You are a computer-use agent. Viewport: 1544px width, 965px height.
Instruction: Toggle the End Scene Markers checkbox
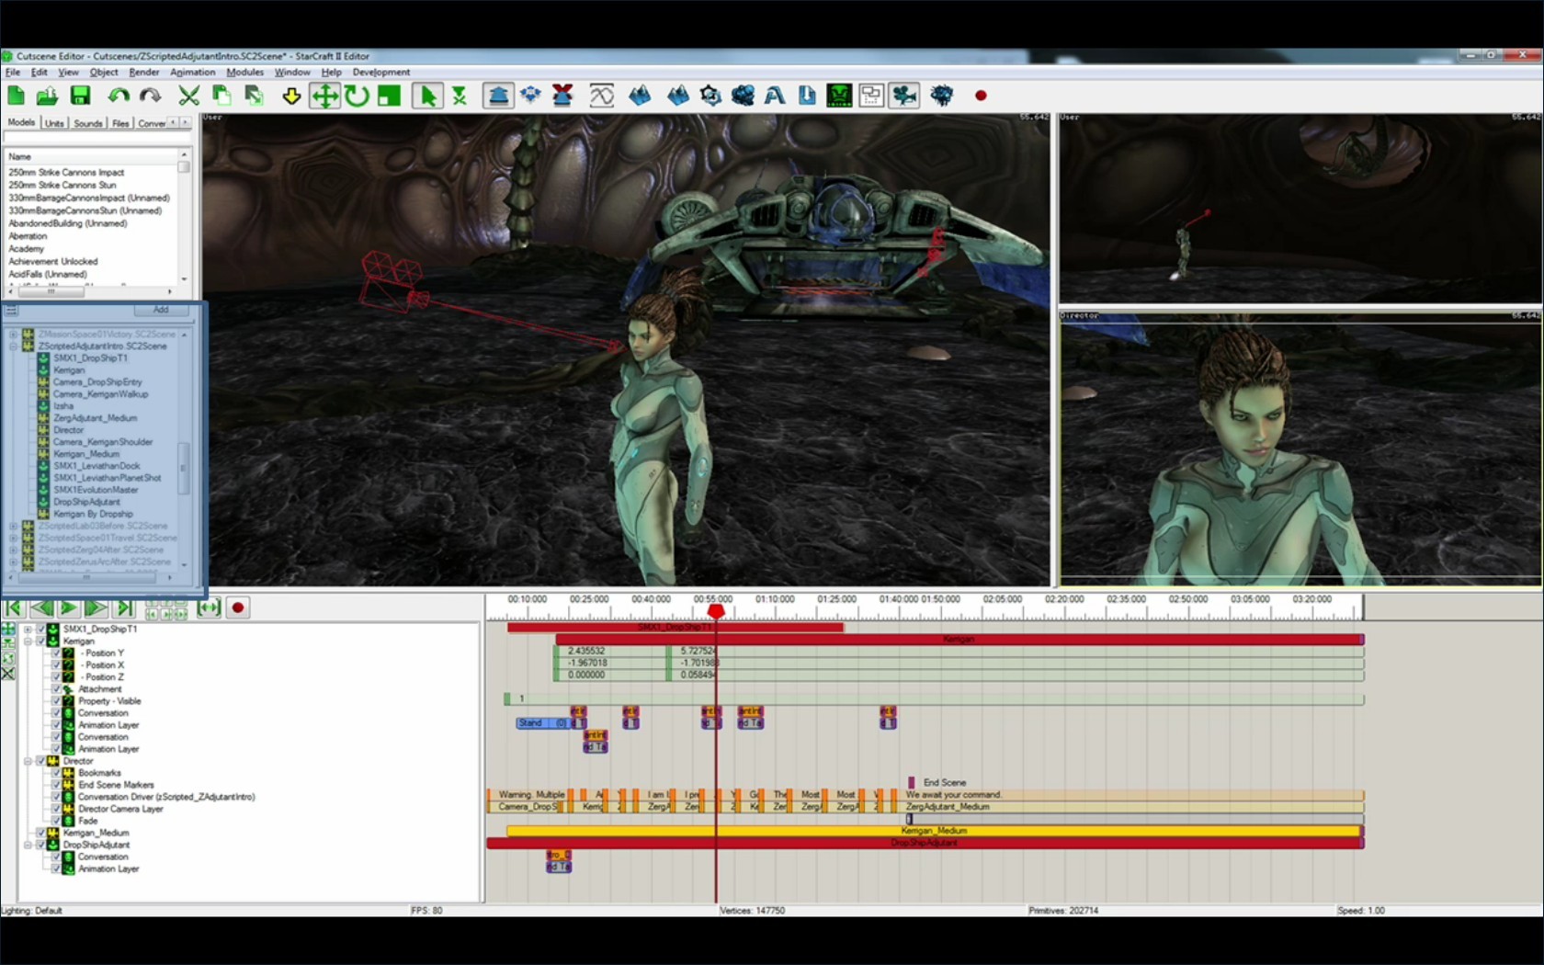click(55, 785)
